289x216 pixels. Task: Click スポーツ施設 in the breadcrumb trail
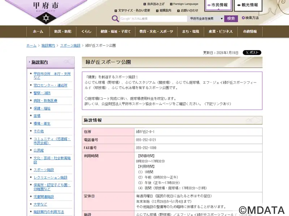point(70,46)
